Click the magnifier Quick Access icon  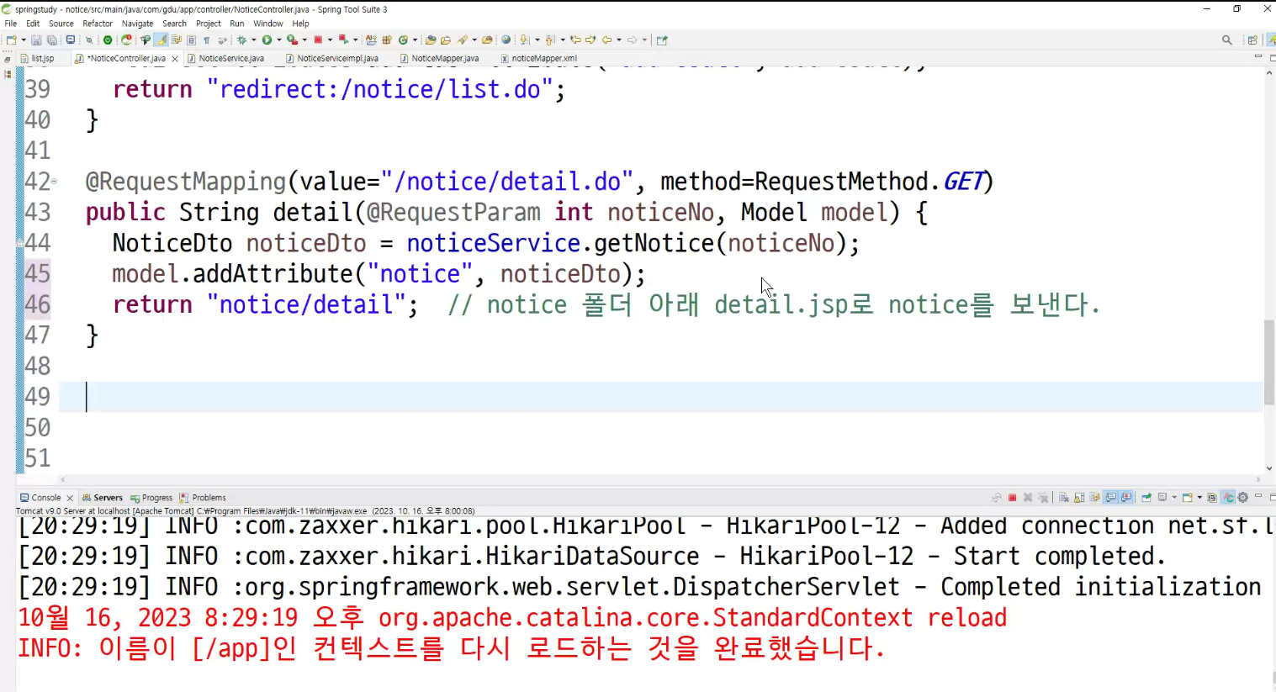1227,40
